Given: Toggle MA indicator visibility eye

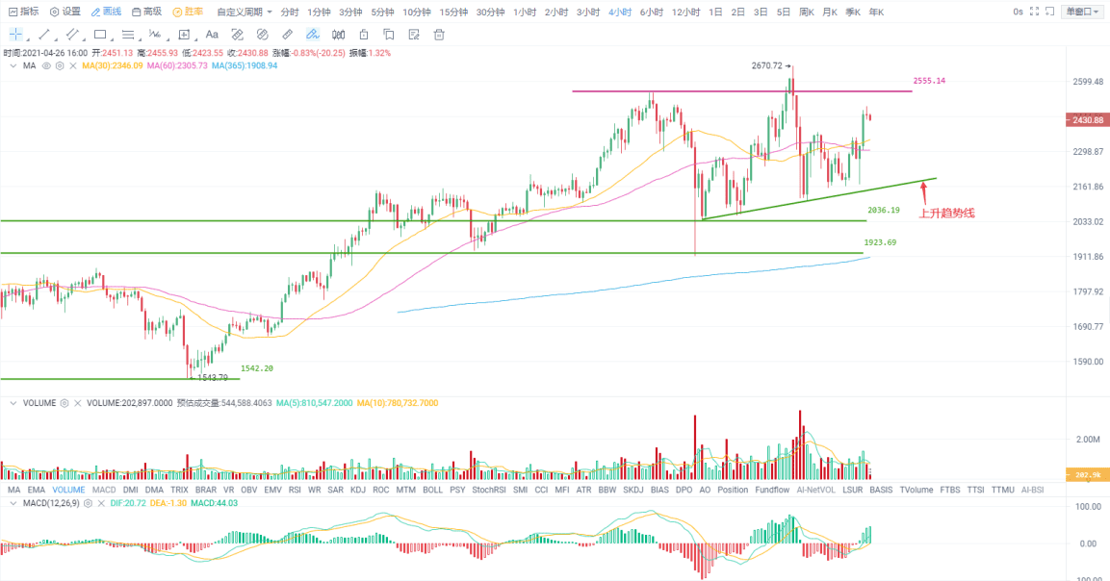Looking at the screenshot, I should [46, 65].
